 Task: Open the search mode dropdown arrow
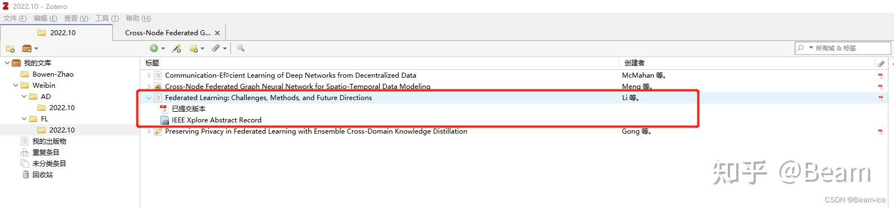point(811,48)
